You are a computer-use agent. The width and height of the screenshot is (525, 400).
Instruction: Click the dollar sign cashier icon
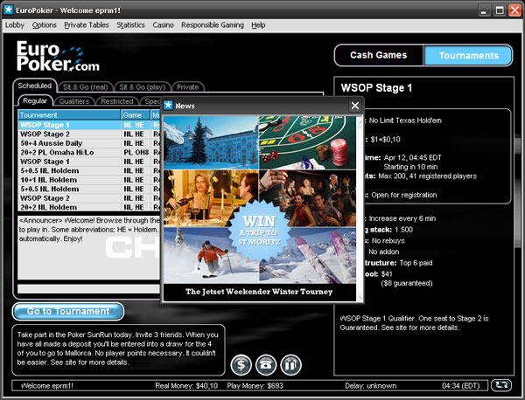241,364
